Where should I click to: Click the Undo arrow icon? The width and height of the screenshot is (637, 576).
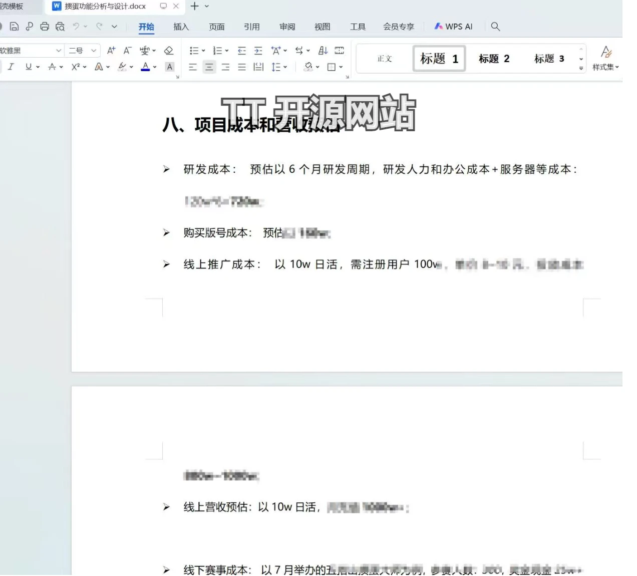[76, 26]
